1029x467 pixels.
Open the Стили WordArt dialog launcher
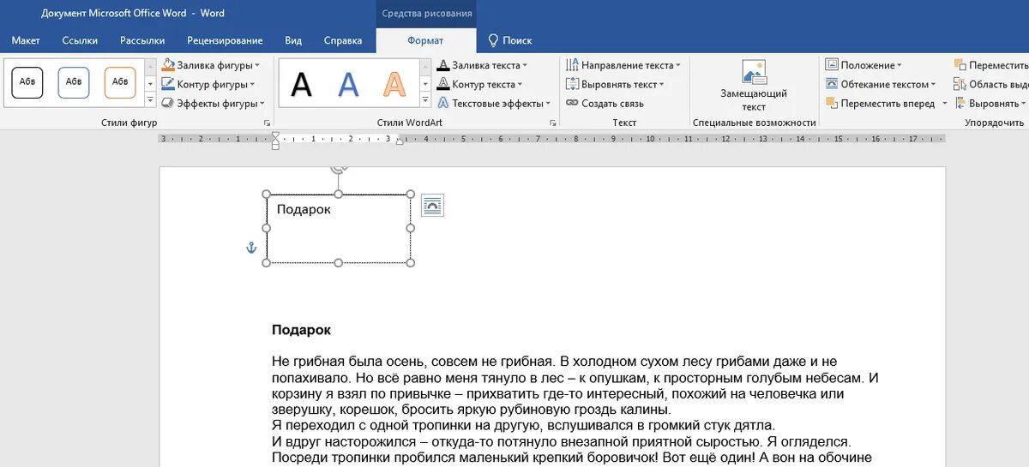(x=552, y=123)
